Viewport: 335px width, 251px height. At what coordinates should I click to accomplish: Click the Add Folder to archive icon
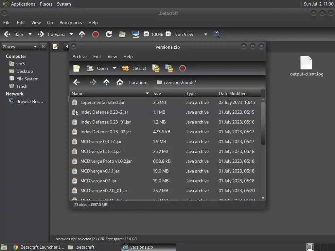tap(169, 68)
